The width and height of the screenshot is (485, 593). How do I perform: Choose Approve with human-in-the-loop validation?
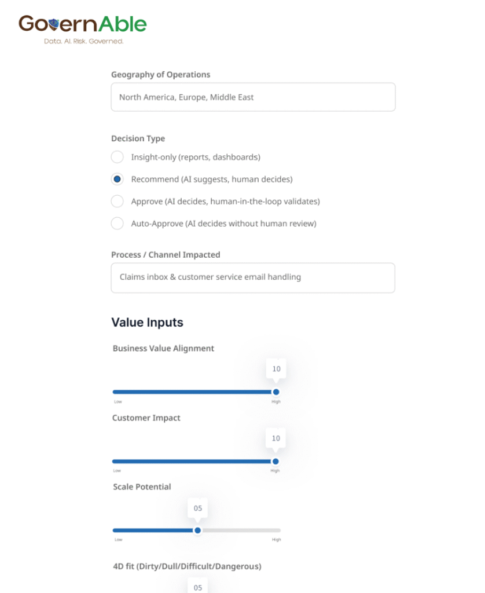[x=117, y=202]
